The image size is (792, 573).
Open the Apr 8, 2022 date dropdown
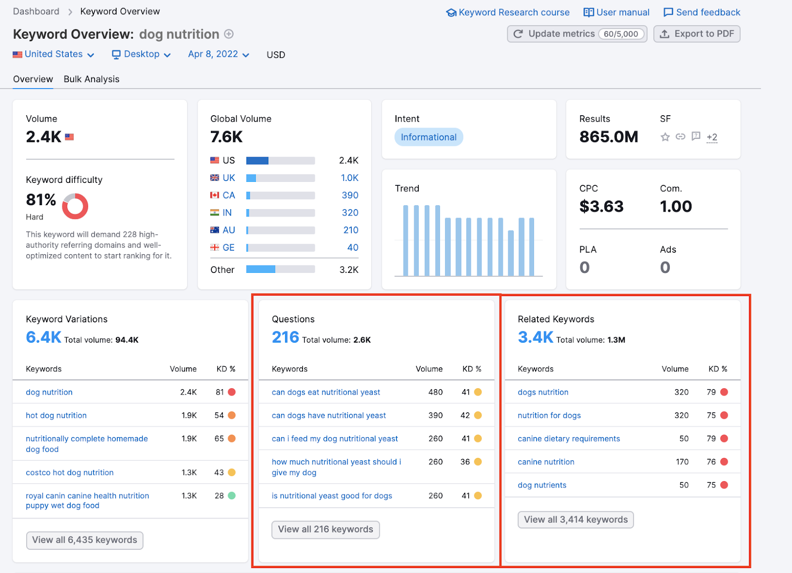coord(218,54)
